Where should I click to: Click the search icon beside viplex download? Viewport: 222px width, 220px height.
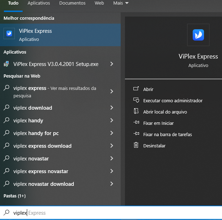(x=6, y=108)
